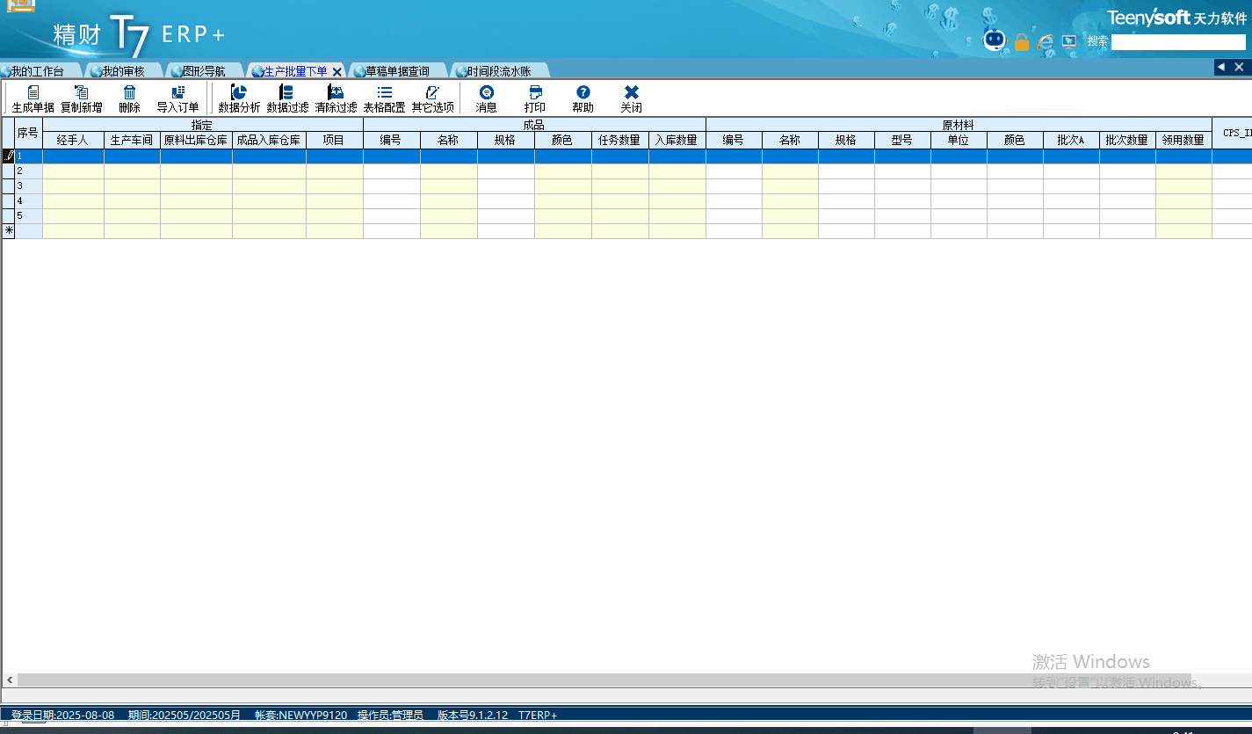The image size is (1252, 734).
Task: Click the 复制新增 copy-new toolbar icon
Action: 82,93
